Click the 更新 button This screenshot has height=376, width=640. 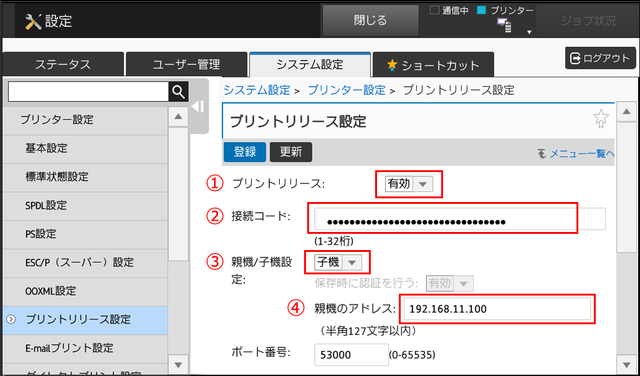(290, 152)
